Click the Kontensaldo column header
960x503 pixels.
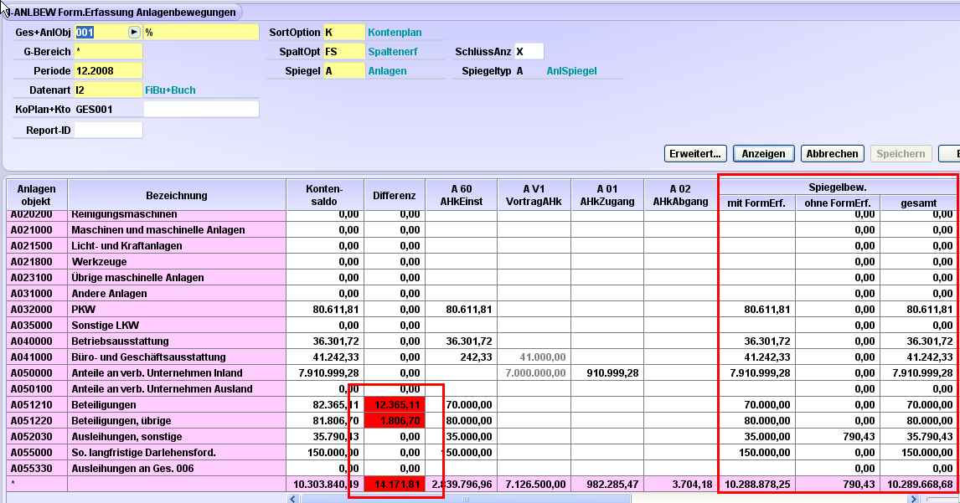click(324, 195)
